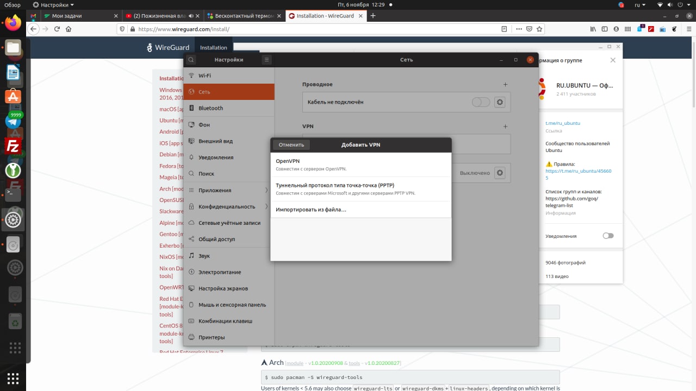Open gear settings for Кабель не подключён

500,102
